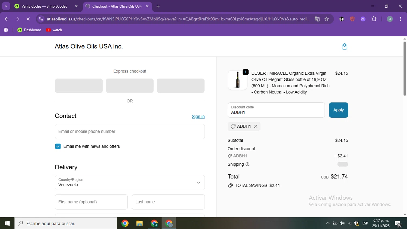
Task: Open the apps grid in bookmarks bar
Action: click(x=6, y=30)
